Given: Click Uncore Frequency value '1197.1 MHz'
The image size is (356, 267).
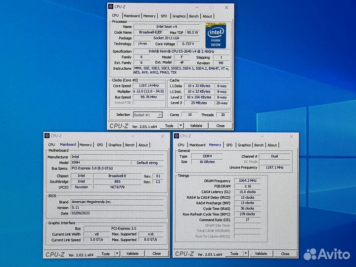Looking at the screenshot, I should 275,167.
